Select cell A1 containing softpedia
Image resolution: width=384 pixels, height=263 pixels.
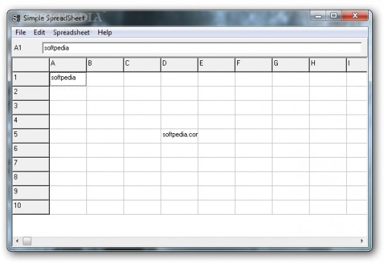pos(68,79)
